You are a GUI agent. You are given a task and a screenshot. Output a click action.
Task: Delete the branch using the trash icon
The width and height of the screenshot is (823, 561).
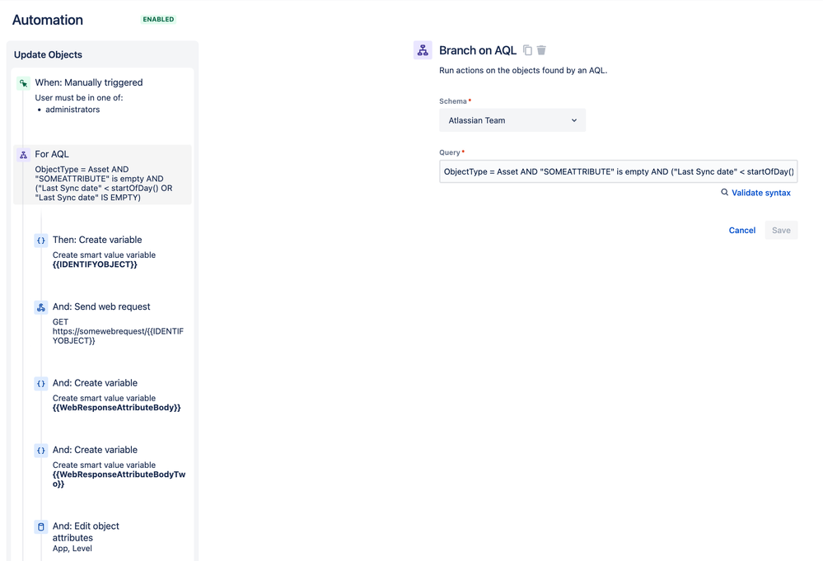click(541, 49)
